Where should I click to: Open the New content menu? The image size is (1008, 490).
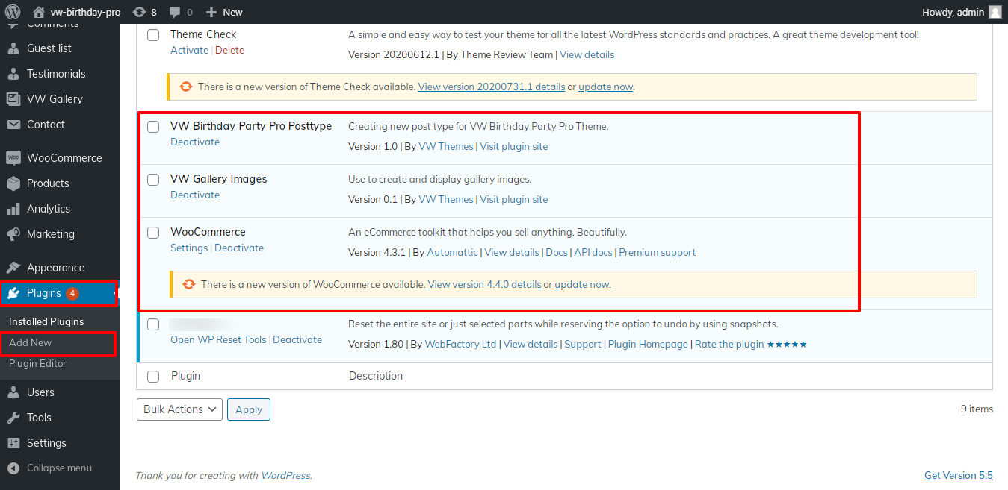[x=224, y=12]
